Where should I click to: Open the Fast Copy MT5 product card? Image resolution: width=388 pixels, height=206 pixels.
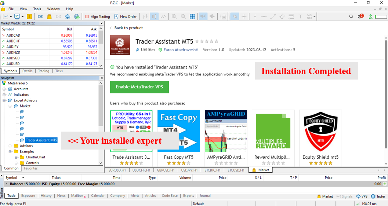[179, 138]
